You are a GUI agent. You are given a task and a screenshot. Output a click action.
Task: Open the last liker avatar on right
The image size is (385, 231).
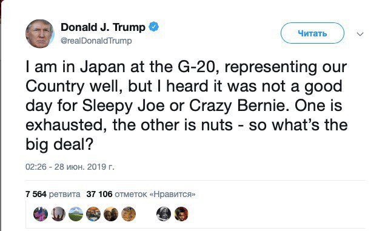(x=181, y=214)
